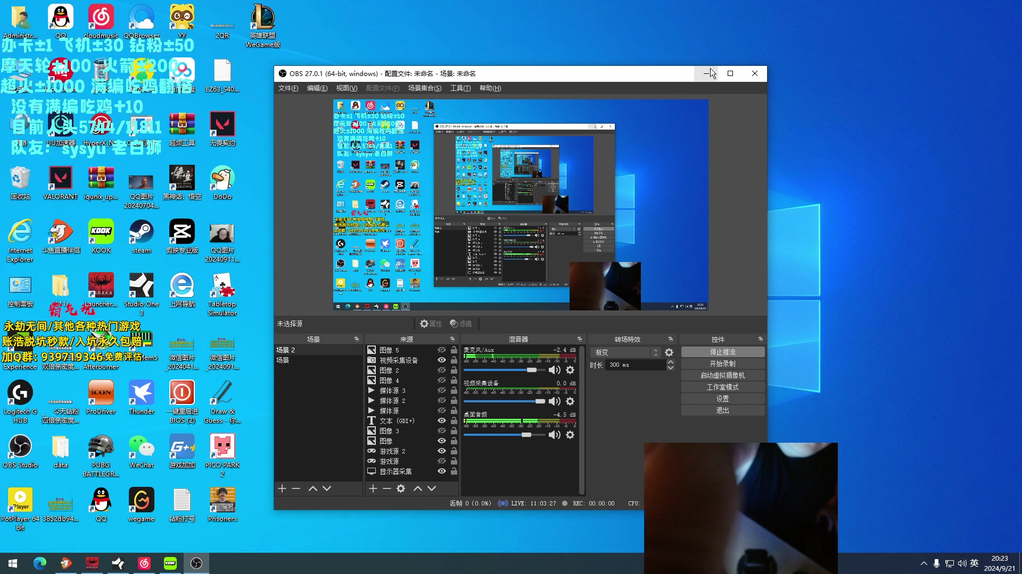Hide the 视频采集设备 source
Image resolution: width=1022 pixels, height=574 pixels.
[x=441, y=360]
